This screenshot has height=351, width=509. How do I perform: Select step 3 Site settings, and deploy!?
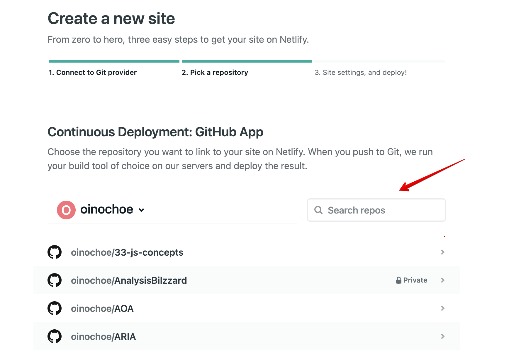[x=361, y=73]
